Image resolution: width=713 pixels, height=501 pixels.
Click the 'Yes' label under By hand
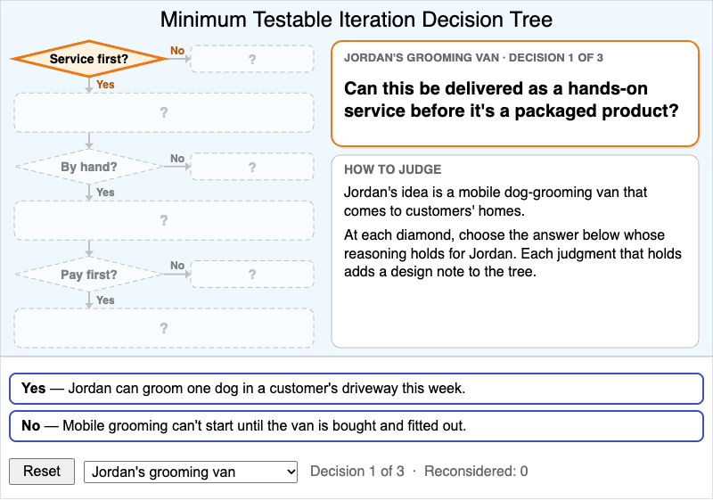(105, 193)
